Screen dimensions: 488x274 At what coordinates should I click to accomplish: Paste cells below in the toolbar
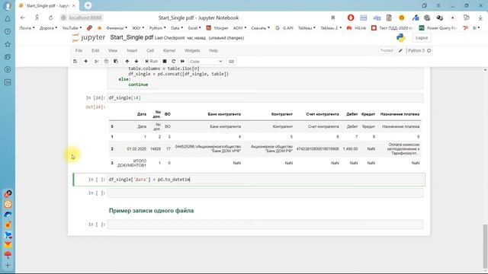(x=116, y=61)
